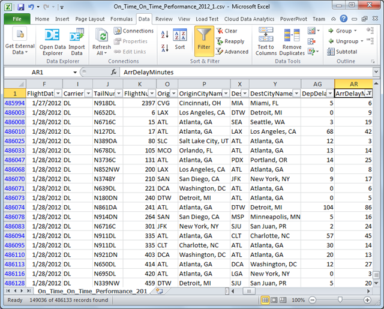
Task: Click the Import Data icon
Action: [x=77, y=40]
